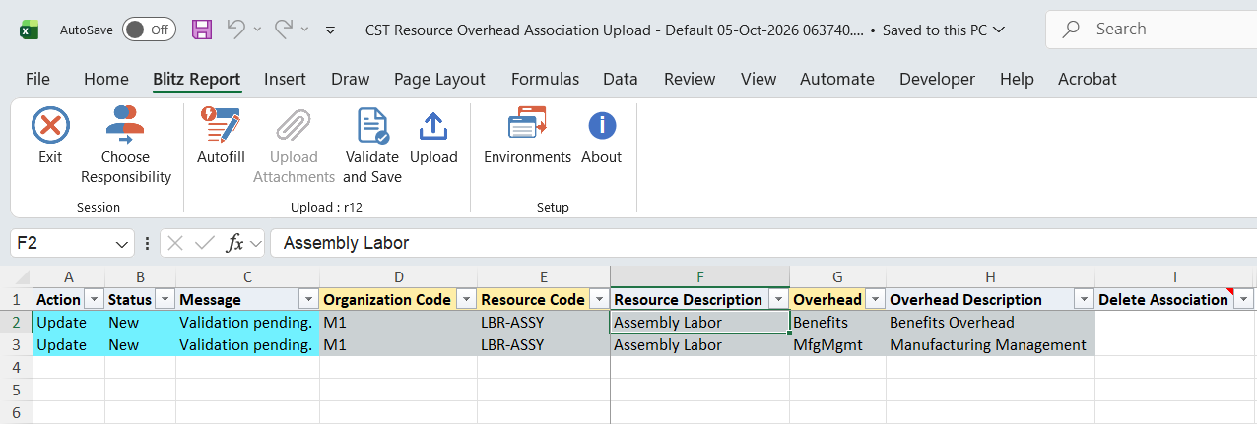The image size is (1257, 424).
Task: Select the Benefits Overhead cell
Action: [x=990, y=322]
